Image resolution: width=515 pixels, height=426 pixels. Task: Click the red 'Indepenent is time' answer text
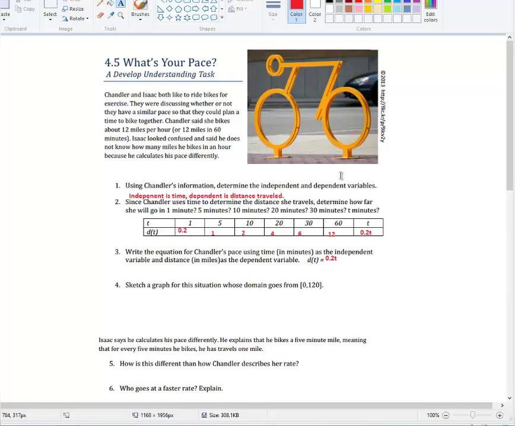[206, 196]
